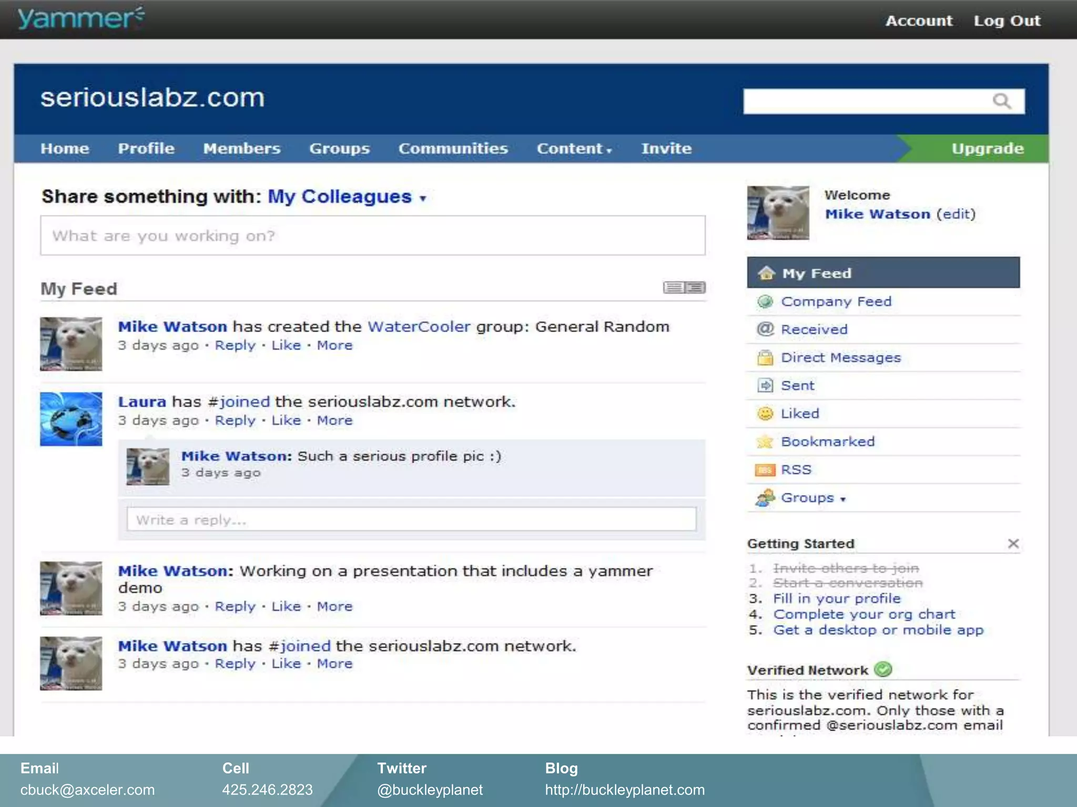The image size is (1077, 807).
Task: Open Direct Messages
Action: click(841, 358)
